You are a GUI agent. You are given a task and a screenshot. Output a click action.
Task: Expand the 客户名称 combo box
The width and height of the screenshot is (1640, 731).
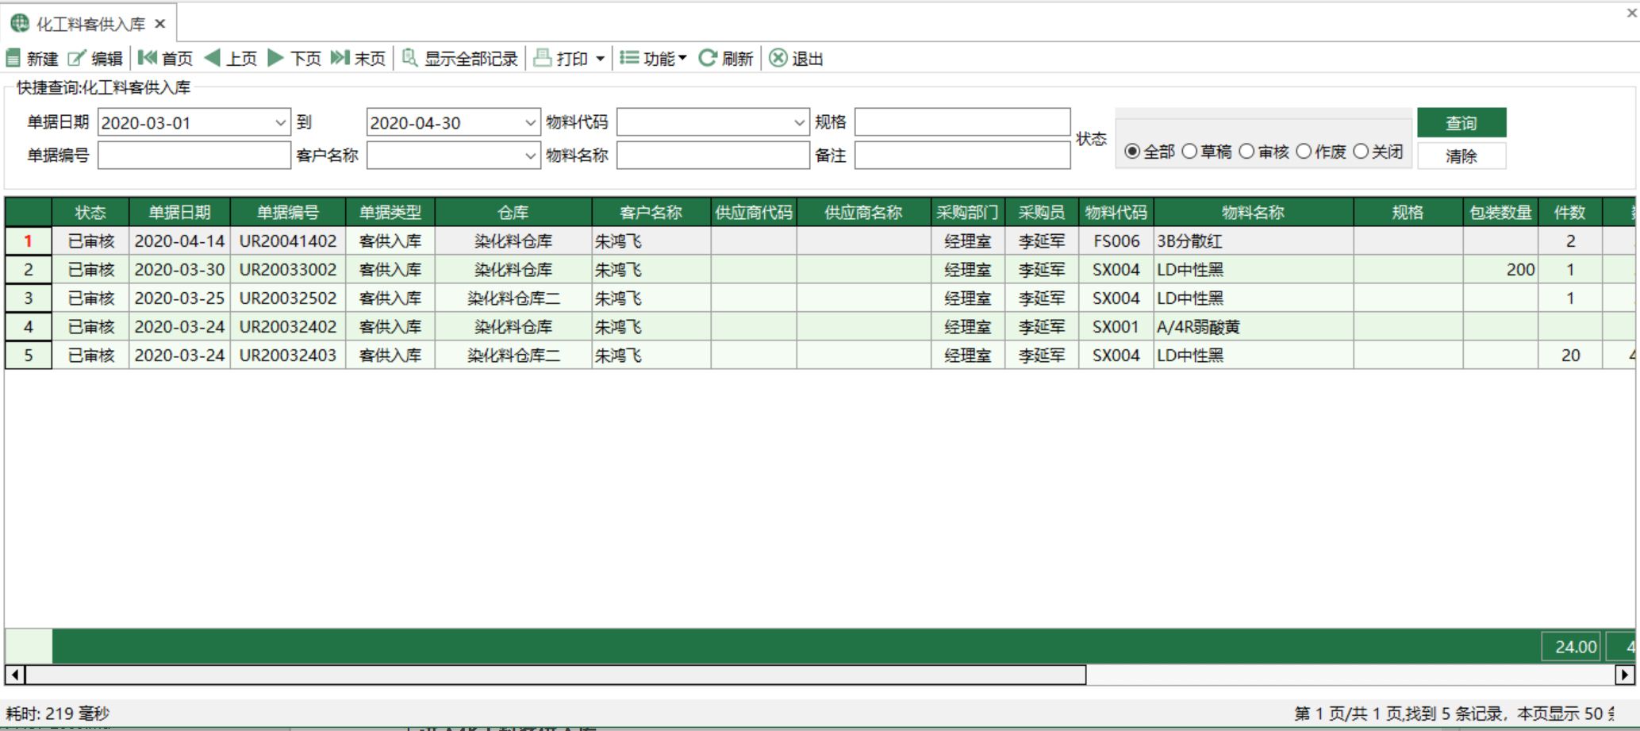(530, 156)
